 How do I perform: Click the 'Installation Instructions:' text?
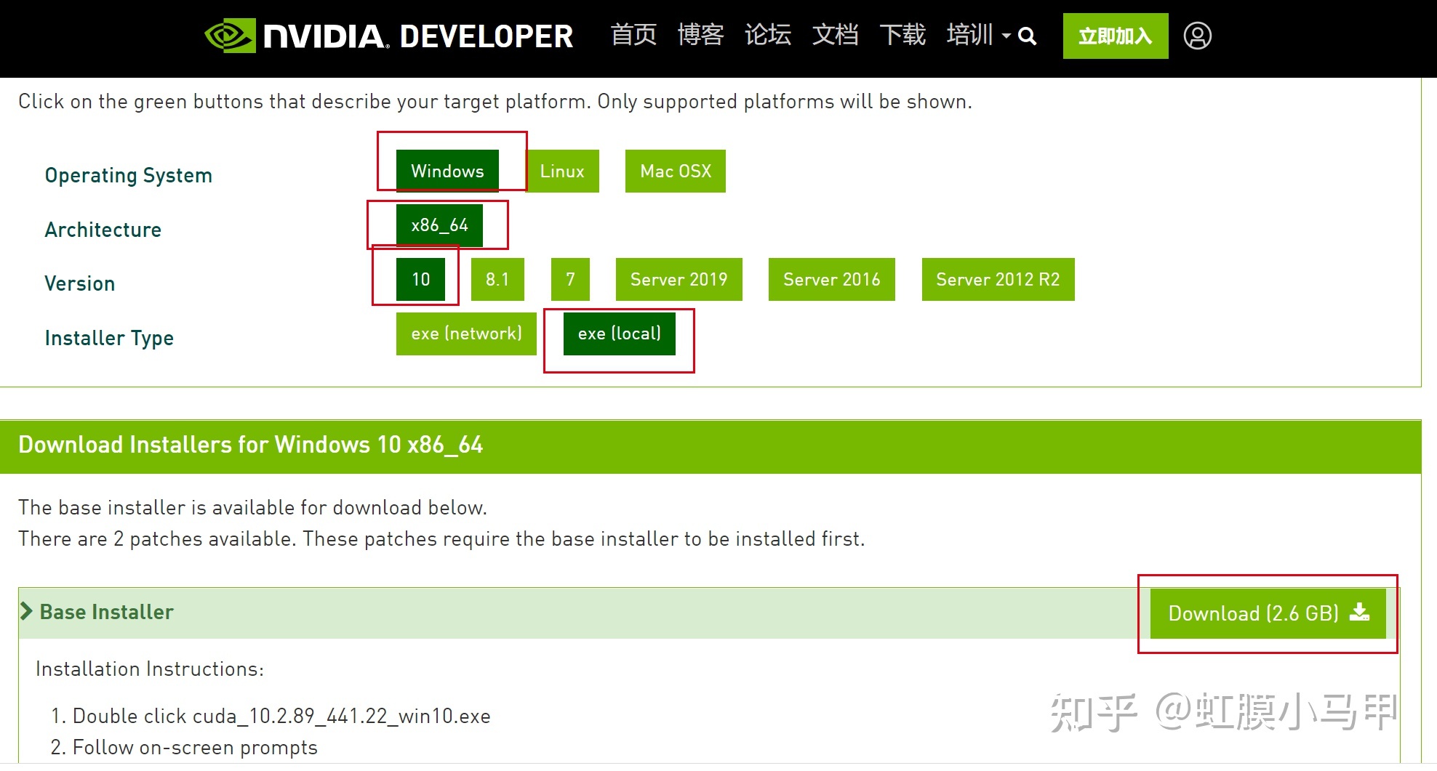(150, 669)
